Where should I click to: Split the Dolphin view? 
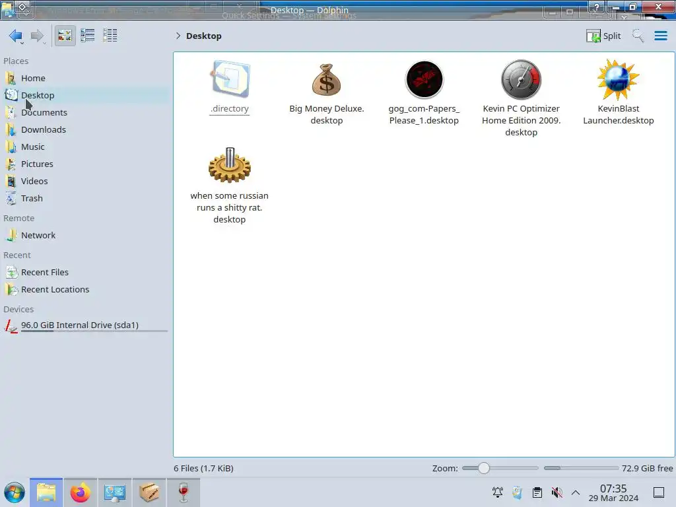click(x=603, y=36)
